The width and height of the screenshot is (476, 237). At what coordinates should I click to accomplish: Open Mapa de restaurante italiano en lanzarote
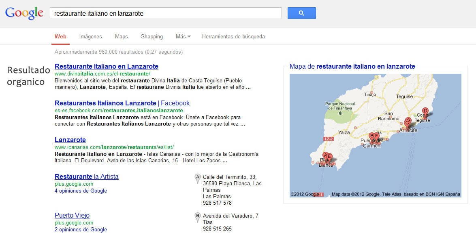[352, 67]
